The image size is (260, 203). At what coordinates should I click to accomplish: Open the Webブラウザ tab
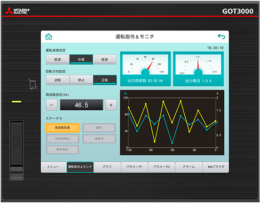(216, 167)
